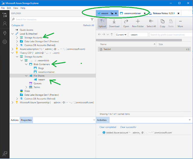Select the Queues node
This screenshot has height=159, width=193.
point(37,83)
